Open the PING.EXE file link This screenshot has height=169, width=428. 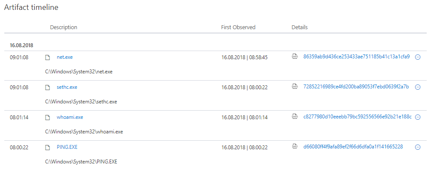67,147
